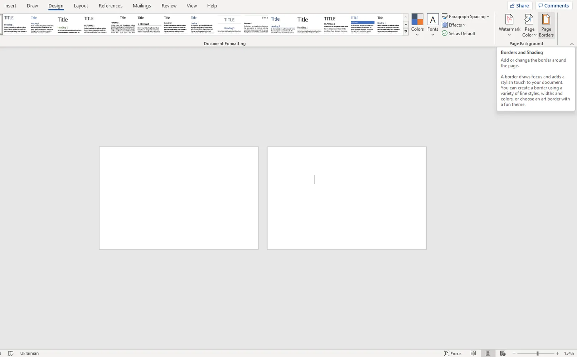
Task: Expand the document formatting styles gallery
Action: tap(406, 32)
